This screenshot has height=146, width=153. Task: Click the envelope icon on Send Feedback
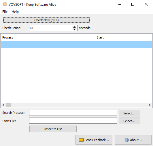(x=81, y=140)
